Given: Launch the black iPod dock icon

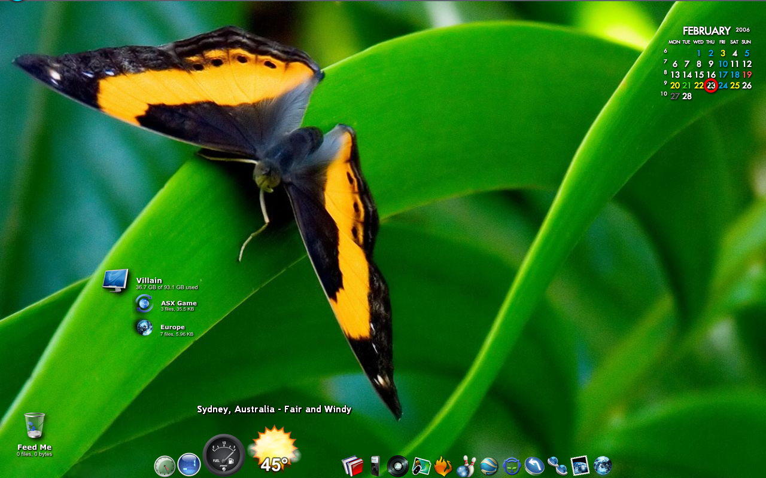Looking at the screenshot, I should point(375,465).
